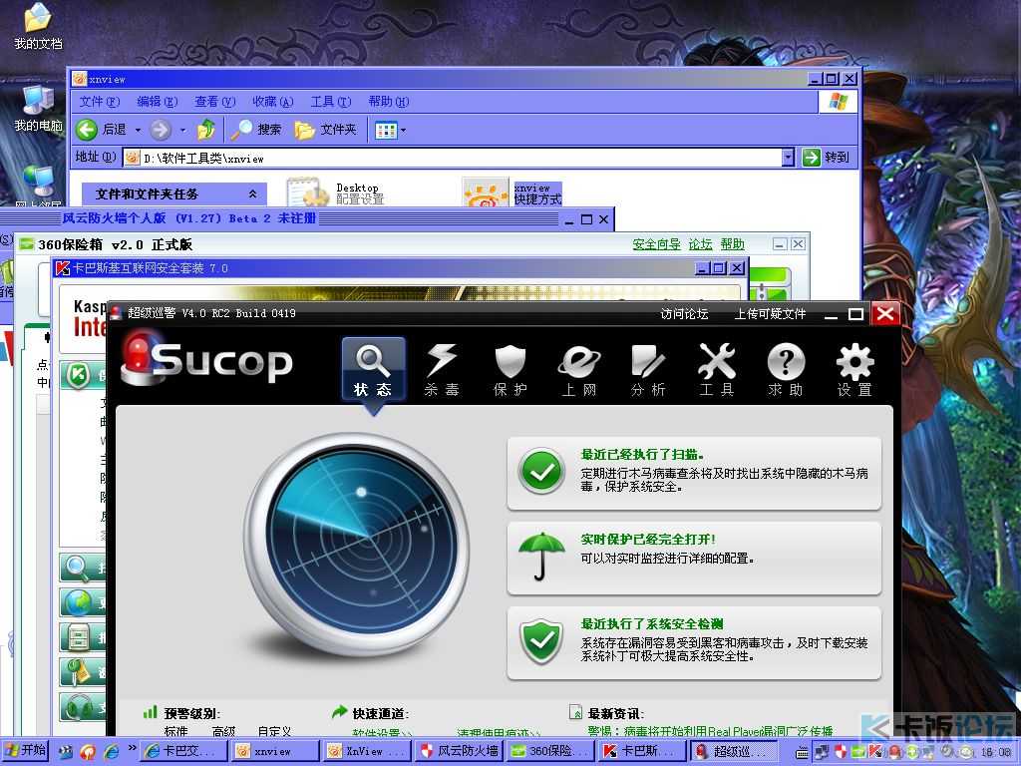Open the 状态 status tab in Sucop
The image size is (1021, 766).
pyautogui.click(x=373, y=369)
